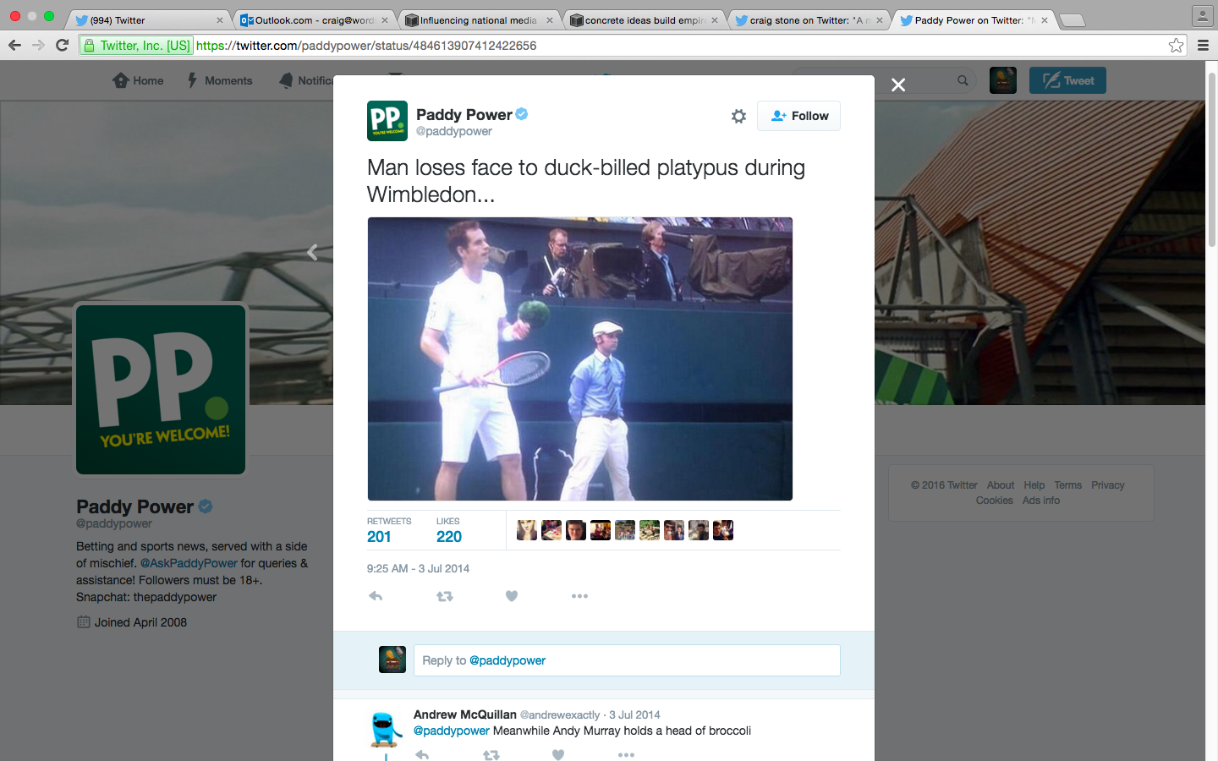
Task: Click the @AskPaddyPower link in bio
Action: click(x=189, y=563)
